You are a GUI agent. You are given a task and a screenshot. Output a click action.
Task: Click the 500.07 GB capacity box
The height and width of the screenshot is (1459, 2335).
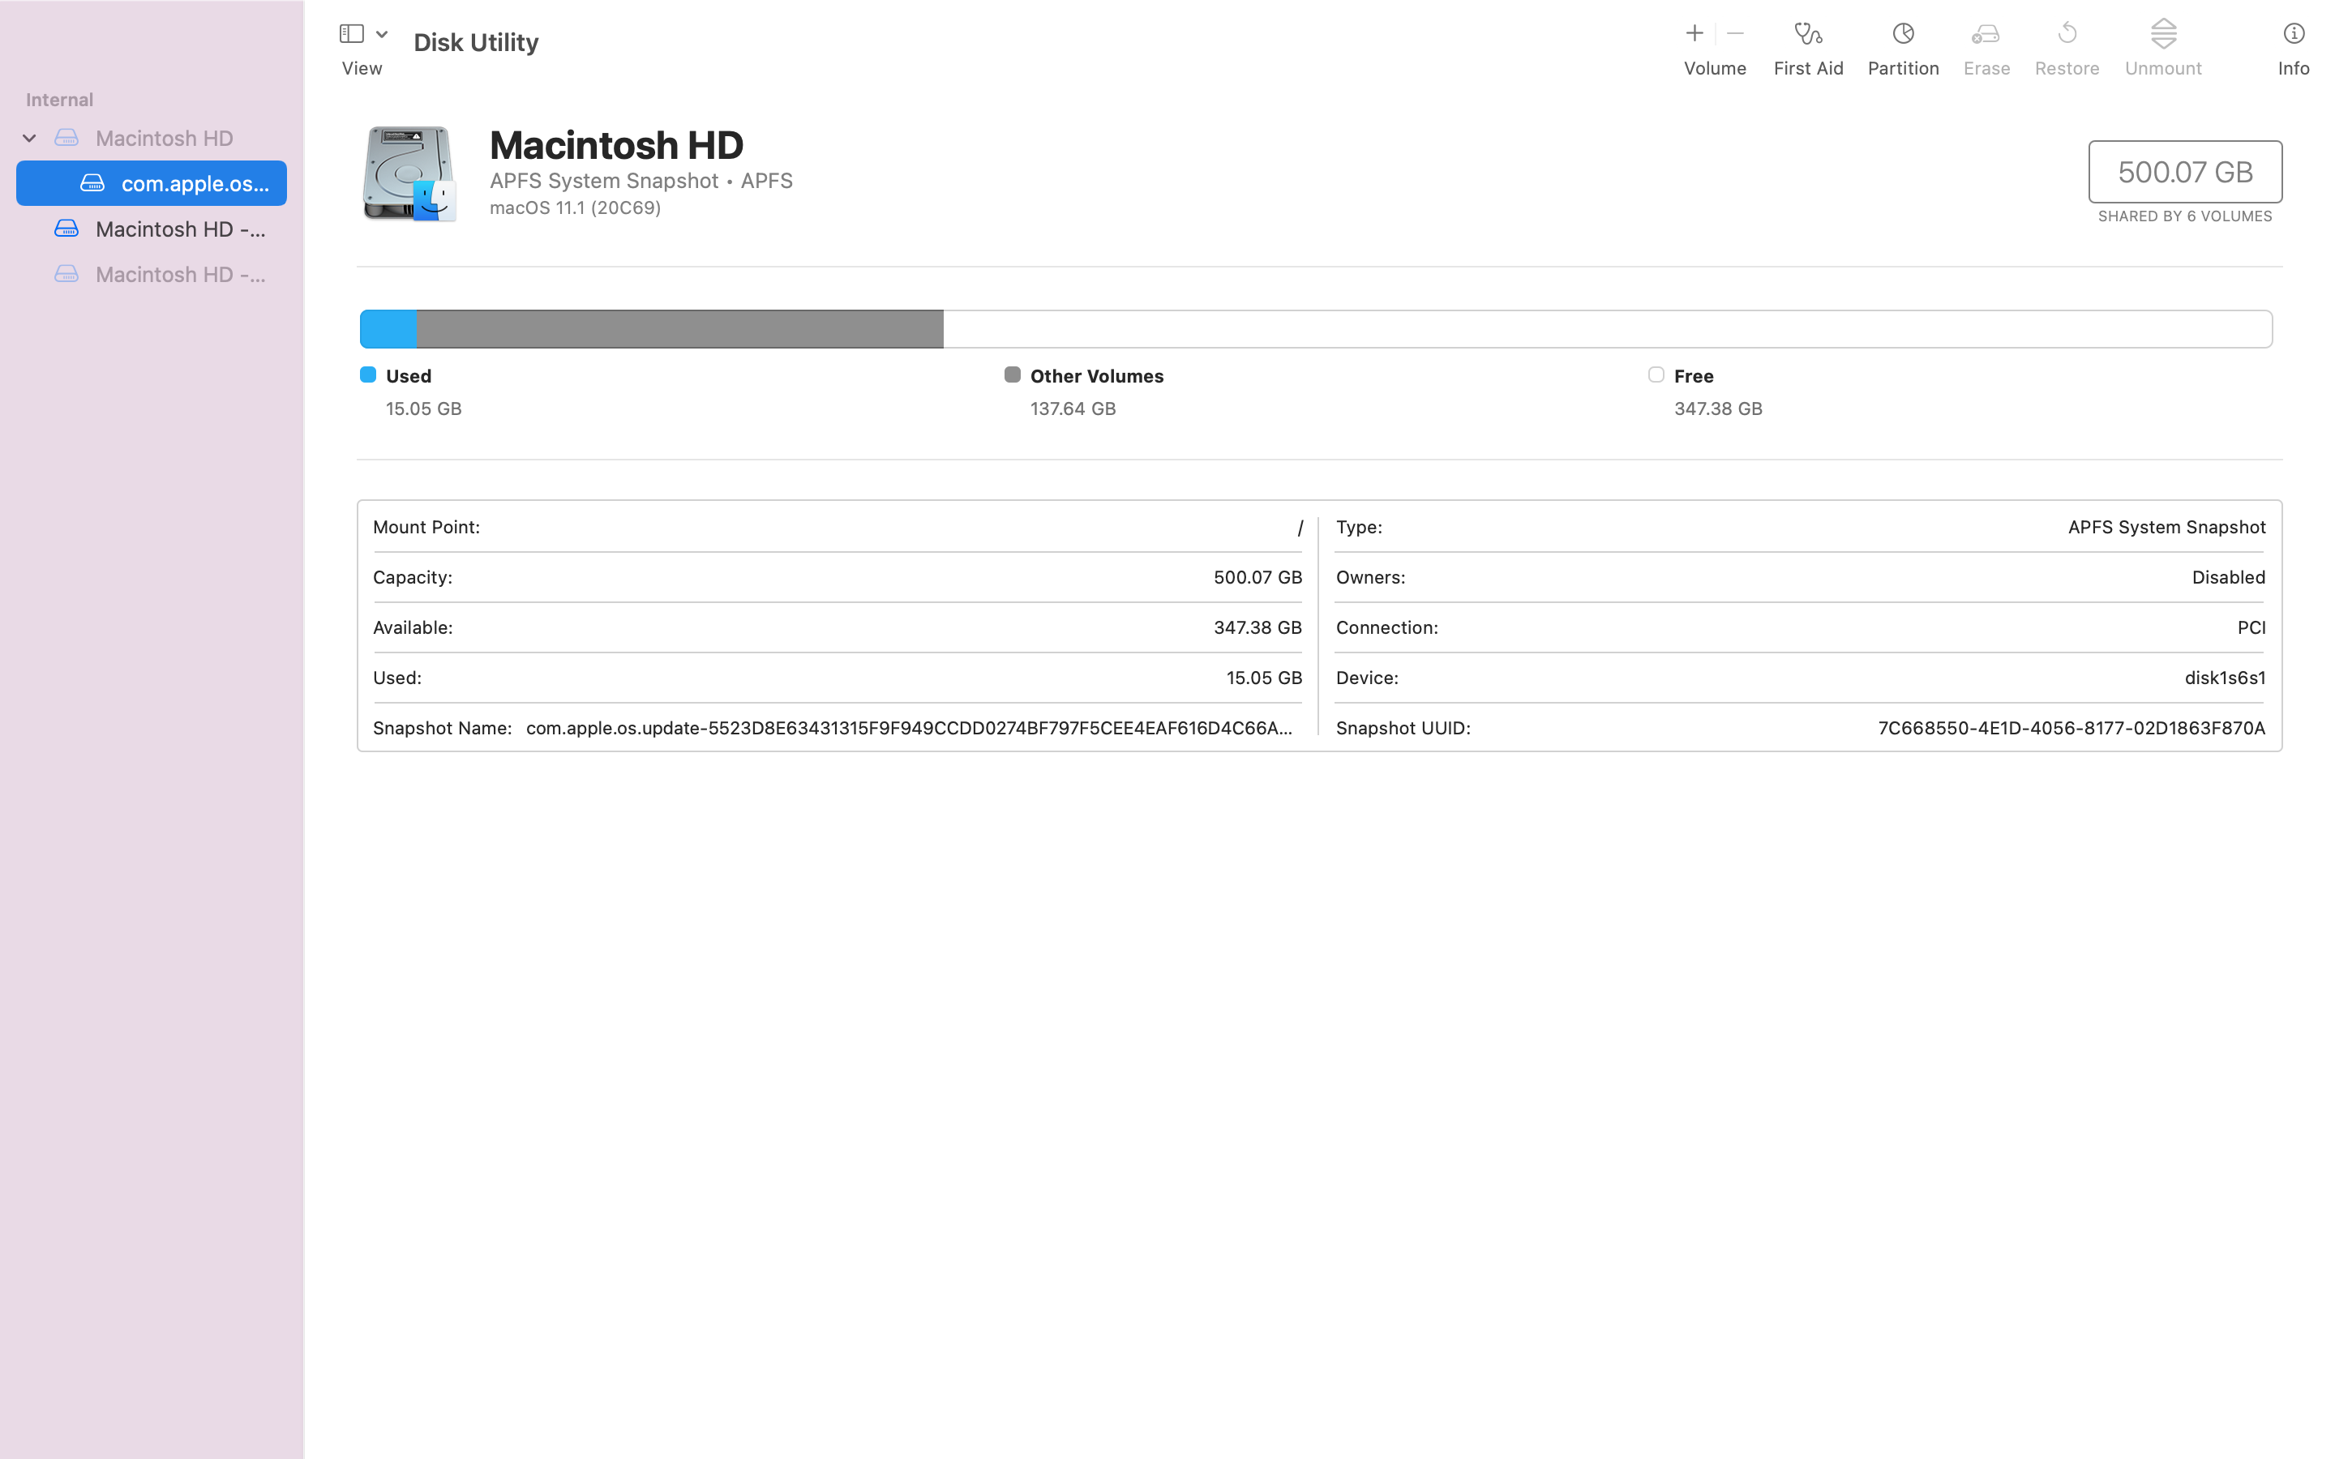(x=2184, y=172)
